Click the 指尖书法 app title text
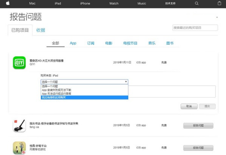 tap(54, 124)
